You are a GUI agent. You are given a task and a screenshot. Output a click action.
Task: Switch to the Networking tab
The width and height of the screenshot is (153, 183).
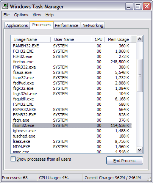pyautogui.click(x=93, y=25)
